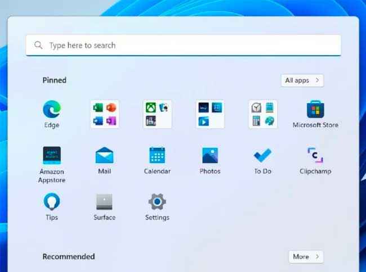Focus the 'Type here to search' box
This screenshot has height=272, width=366.
coord(184,45)
